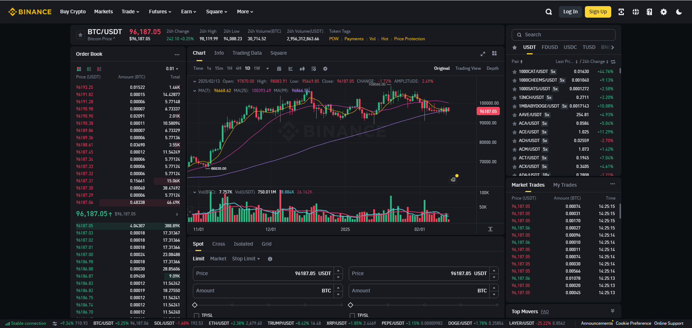Screen dimensions: 692x328
Task: Collapse the OHLC data legend chevron
Action: (195, 81)
